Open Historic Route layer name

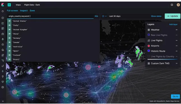click(158, 51)
